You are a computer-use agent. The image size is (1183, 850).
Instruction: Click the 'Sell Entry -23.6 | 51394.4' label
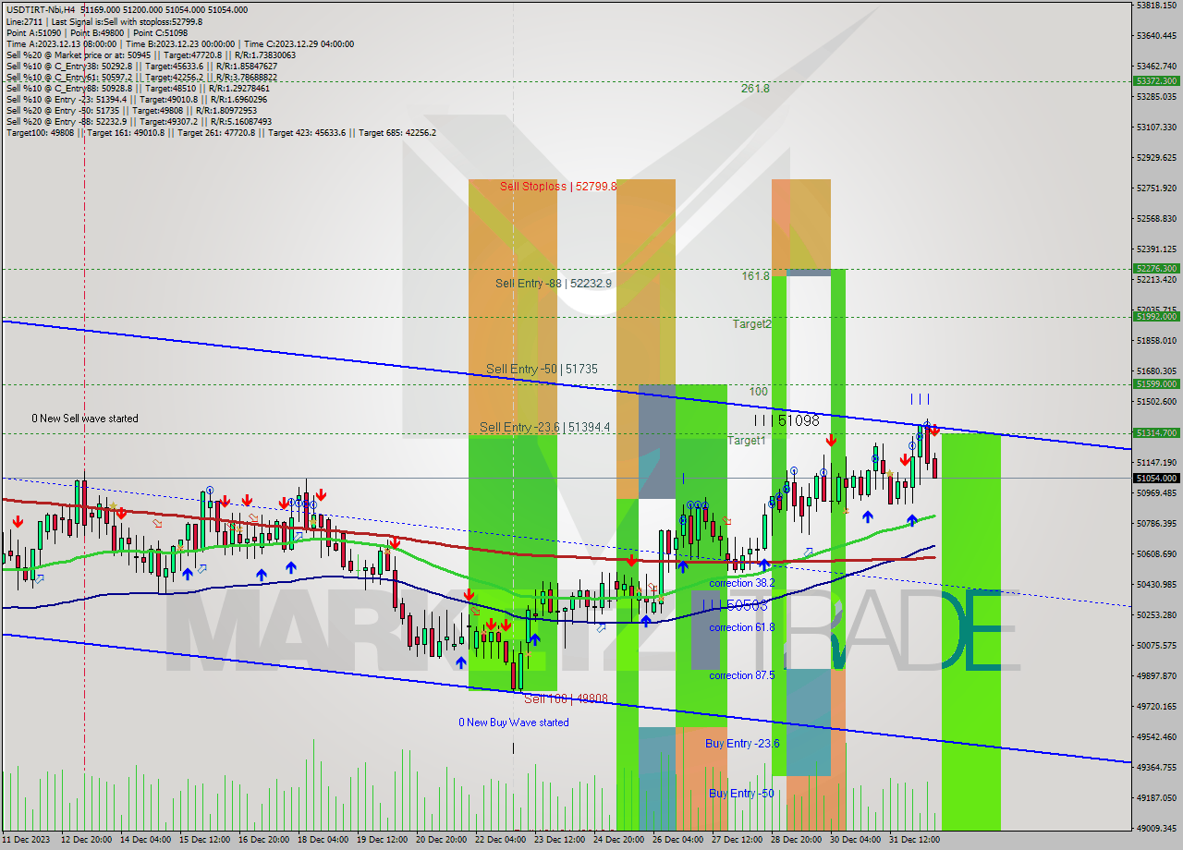(x=544, y=427)
